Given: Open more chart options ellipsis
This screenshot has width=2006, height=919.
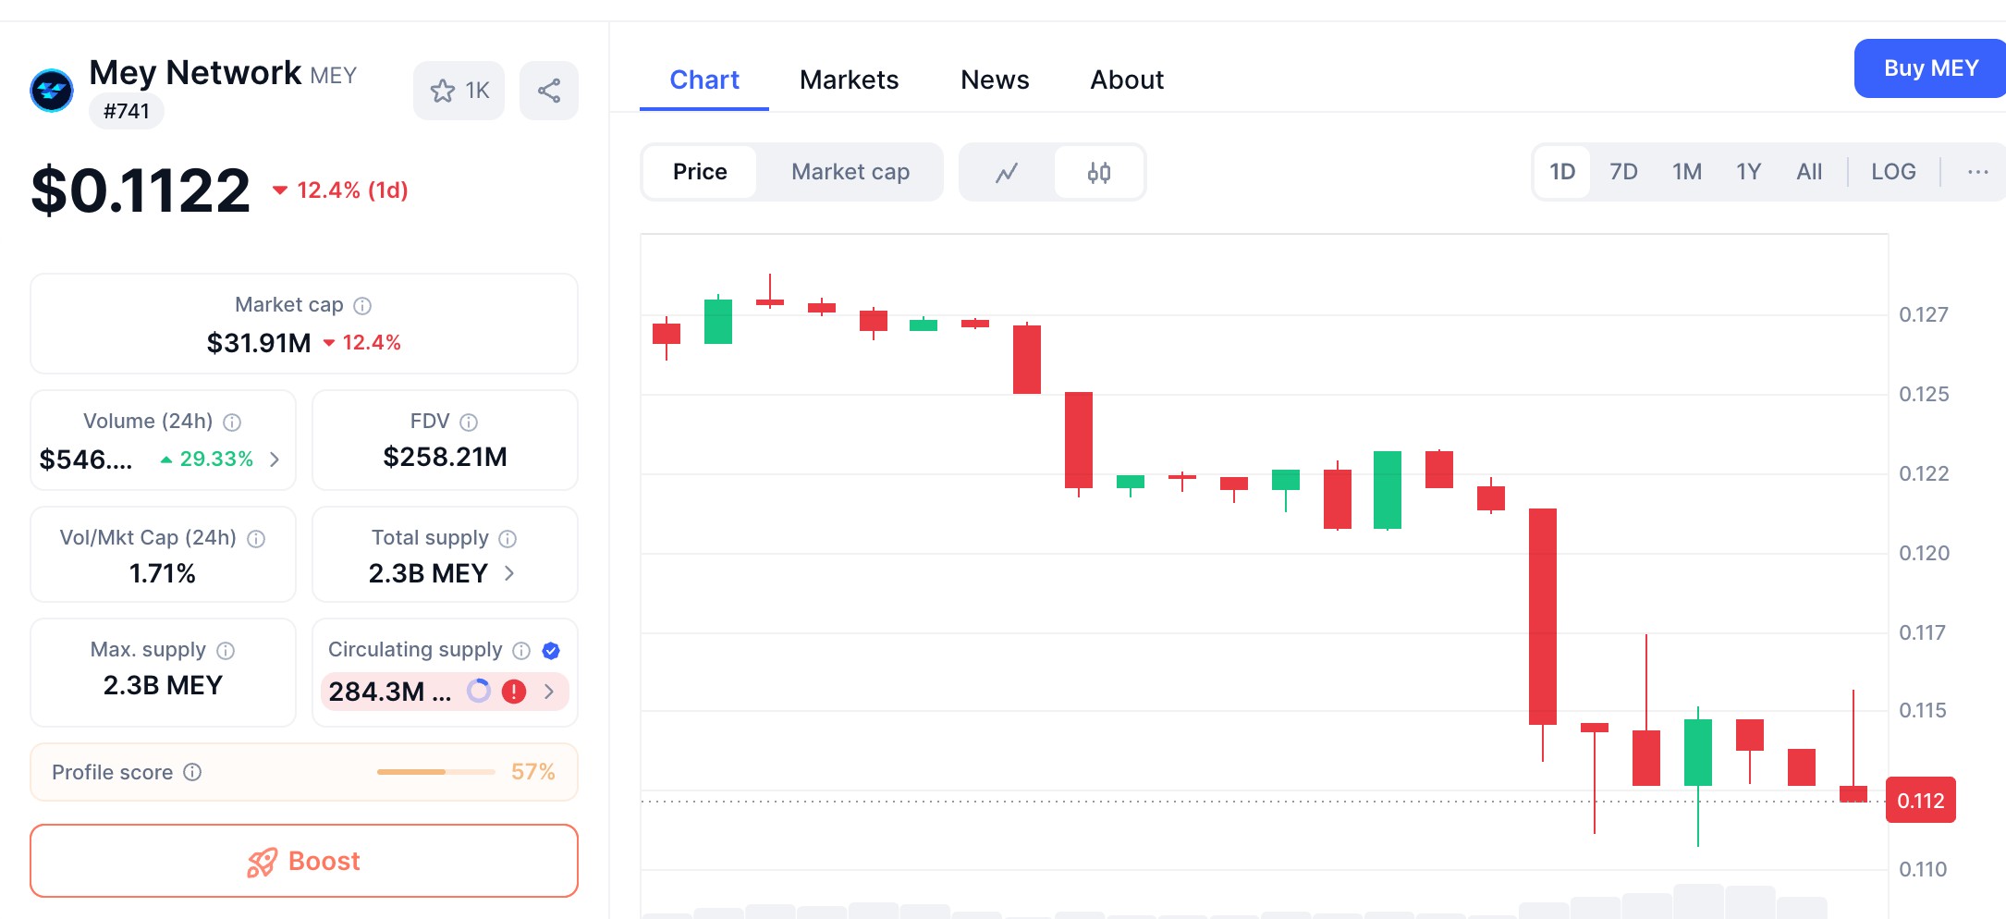Looking at the screenshot, I should click(x=1977, y=172).
